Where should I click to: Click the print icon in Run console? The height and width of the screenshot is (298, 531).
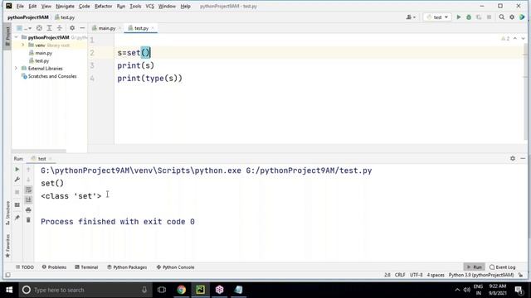[x=28, y=209]
